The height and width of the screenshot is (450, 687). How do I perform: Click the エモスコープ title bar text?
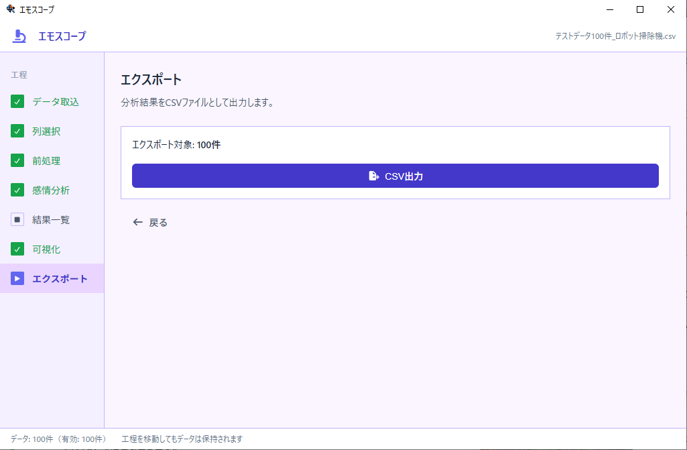pyautogui.click(x=37, y=9)
